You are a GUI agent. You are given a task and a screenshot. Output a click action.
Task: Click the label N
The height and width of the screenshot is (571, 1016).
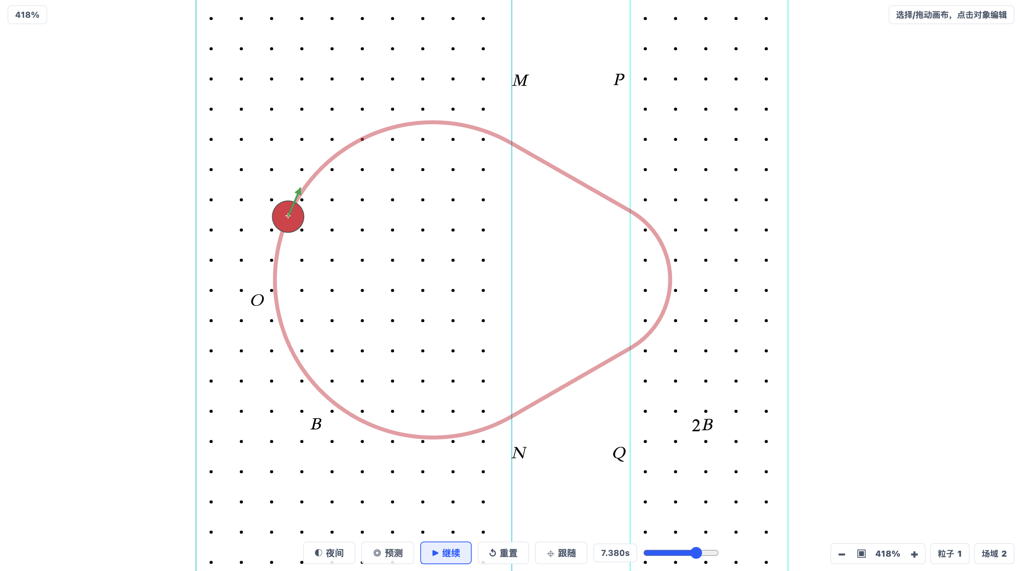pos(519,453)
